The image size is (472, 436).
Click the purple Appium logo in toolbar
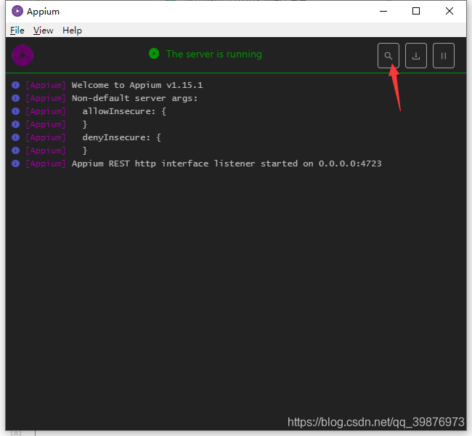(x=23, y=55)
